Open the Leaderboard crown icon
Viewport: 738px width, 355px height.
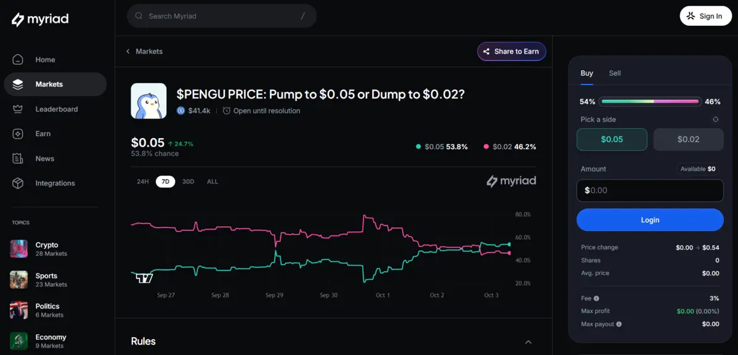coord(18,109)
